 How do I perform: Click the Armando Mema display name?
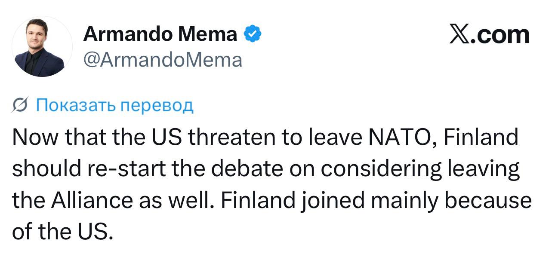click(x=160, y=34)
